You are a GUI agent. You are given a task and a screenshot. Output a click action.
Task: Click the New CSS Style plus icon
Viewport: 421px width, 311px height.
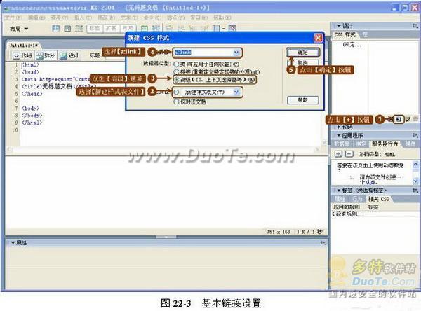pyautogui.click(x=398, y=120)
